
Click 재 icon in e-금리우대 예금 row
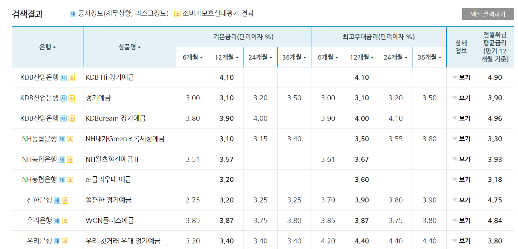pos(62,180)
